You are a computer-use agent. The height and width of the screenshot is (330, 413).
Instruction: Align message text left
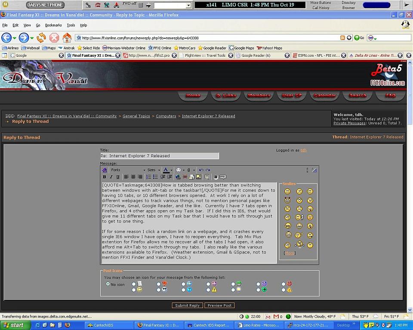pos(126,177)
